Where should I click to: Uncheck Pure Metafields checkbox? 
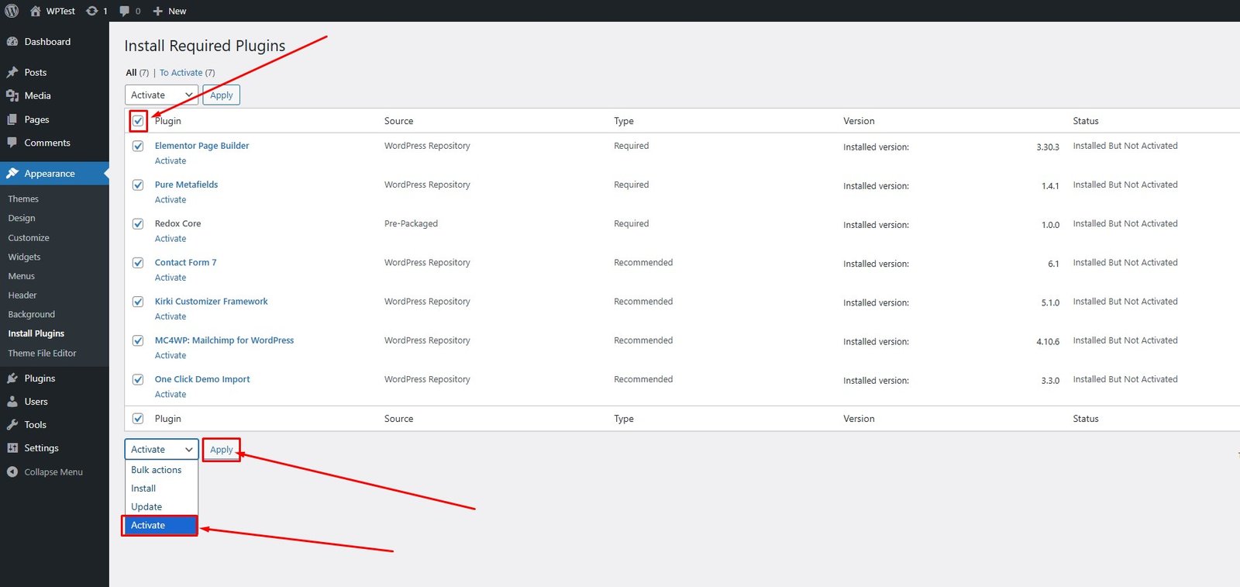138,185
